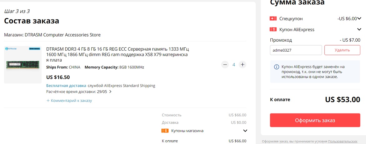Open the DTRASM memory product thumbnail
This screenshot has height=144, width=366.
(23, 65)
